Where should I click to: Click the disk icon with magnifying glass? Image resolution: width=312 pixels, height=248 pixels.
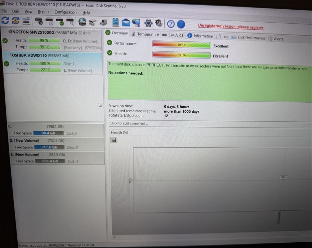tap(70, 22)
